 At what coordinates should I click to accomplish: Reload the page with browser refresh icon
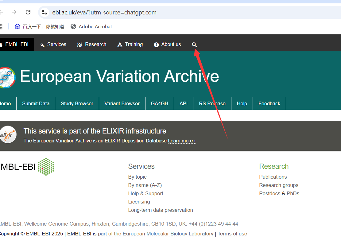pyautogui.click(x=28, y=12)
